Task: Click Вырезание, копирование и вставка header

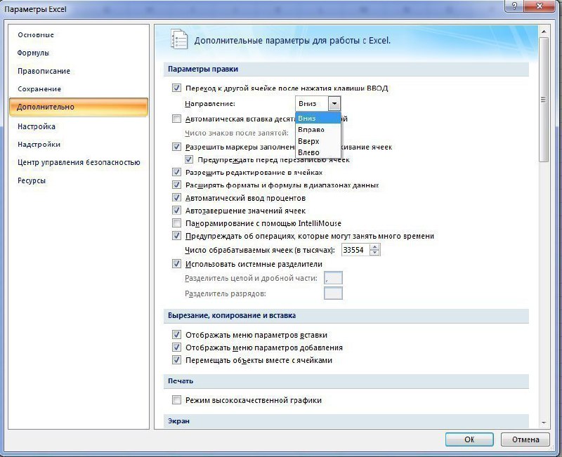Action: coord(346,315)
